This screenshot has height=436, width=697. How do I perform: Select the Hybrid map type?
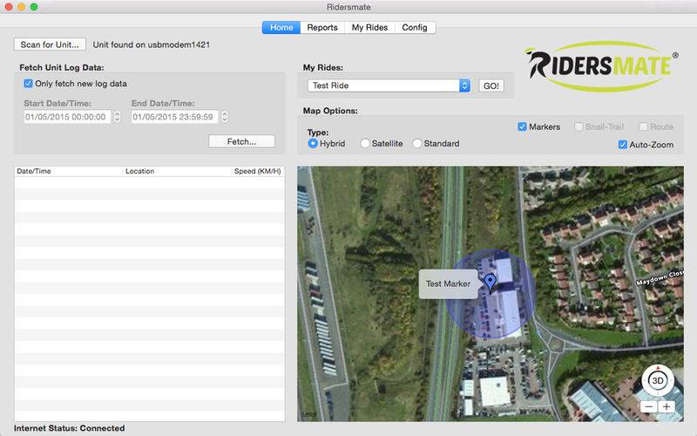[x=313, y=143]
